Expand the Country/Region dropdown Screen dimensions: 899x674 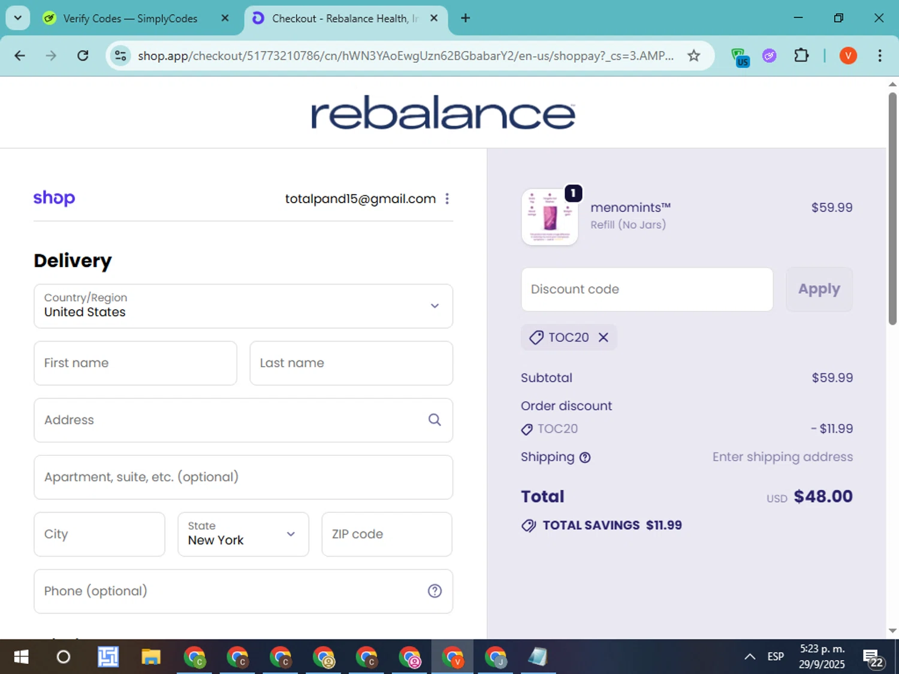(243, 306)
